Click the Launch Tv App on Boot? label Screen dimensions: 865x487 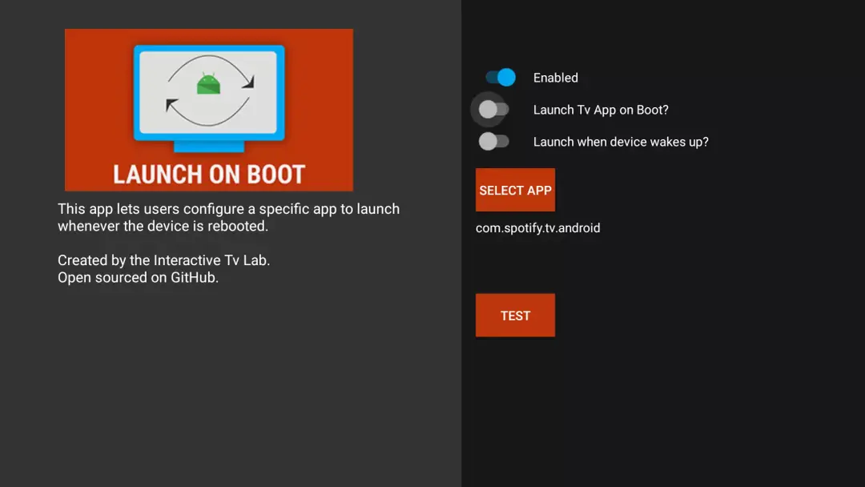coord(601,110)
